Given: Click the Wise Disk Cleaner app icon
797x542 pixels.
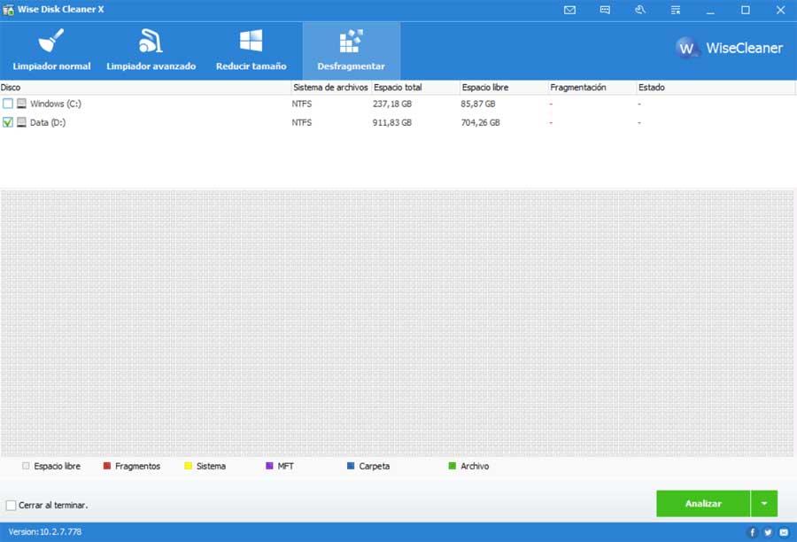Looking at the screenshot, I should (x=8, y=10).
